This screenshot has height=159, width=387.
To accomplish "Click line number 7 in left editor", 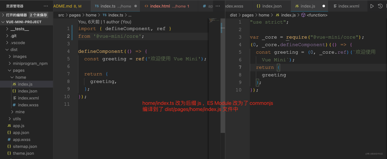I will coord(68,74).
